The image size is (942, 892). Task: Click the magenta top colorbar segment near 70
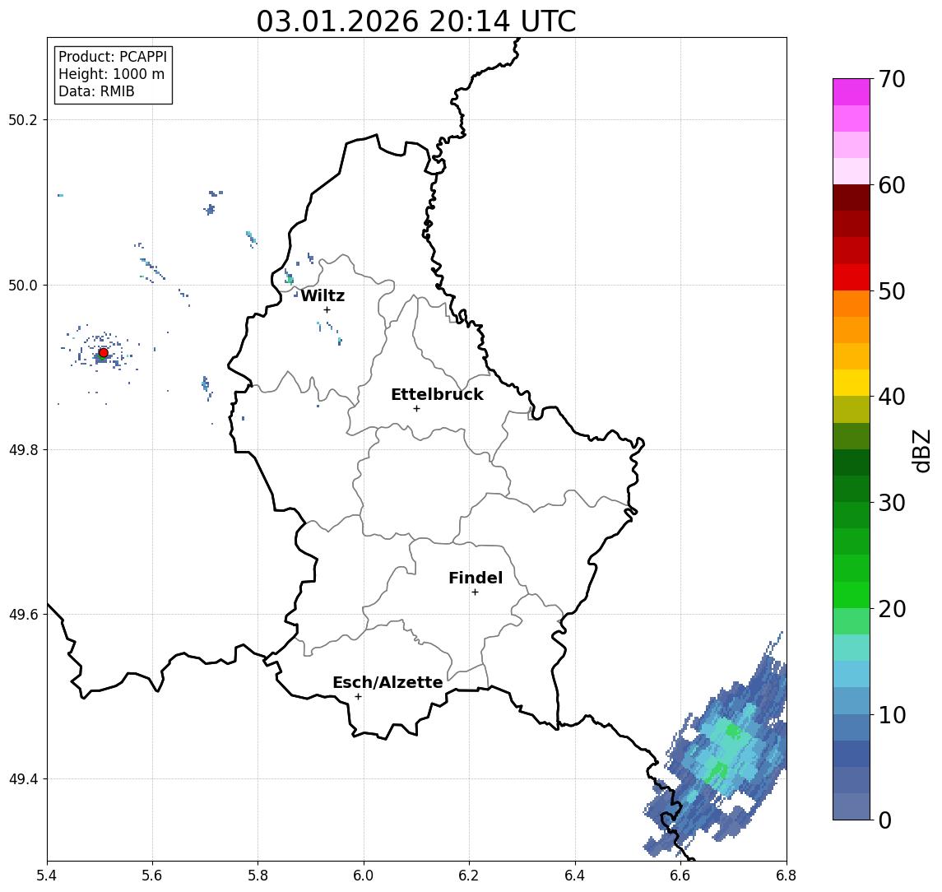852,92
